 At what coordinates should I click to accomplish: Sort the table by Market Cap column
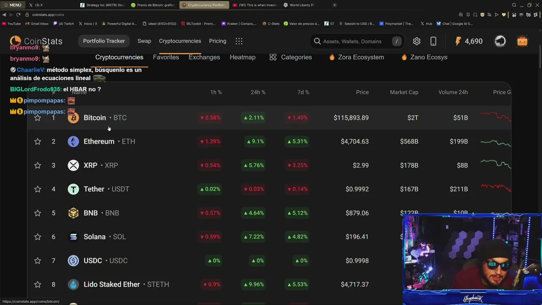pyautogui.click(x=404, y=92)
